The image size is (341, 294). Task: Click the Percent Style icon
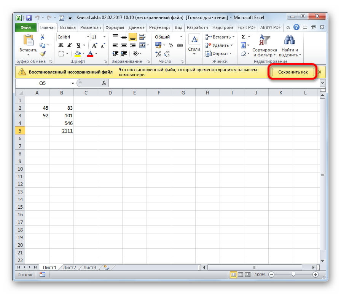(170, 45)
